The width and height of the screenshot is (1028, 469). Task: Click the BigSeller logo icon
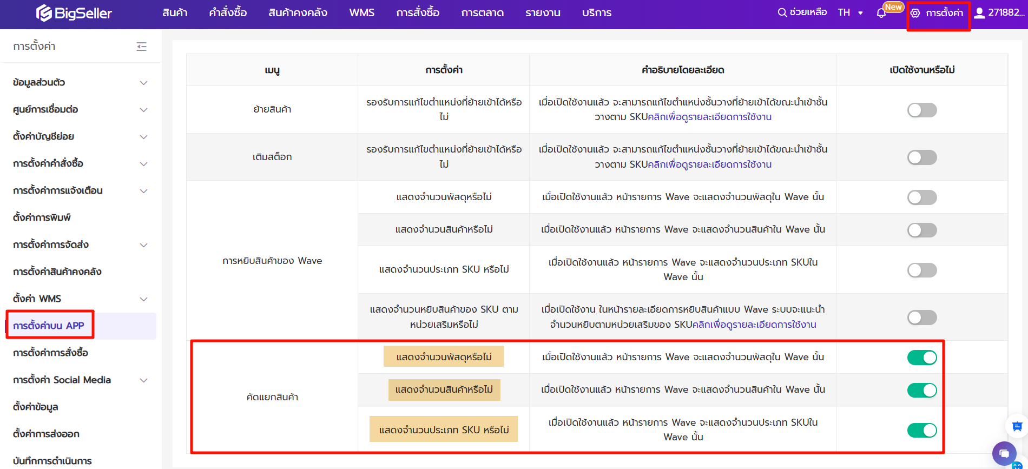pos(44,13)
